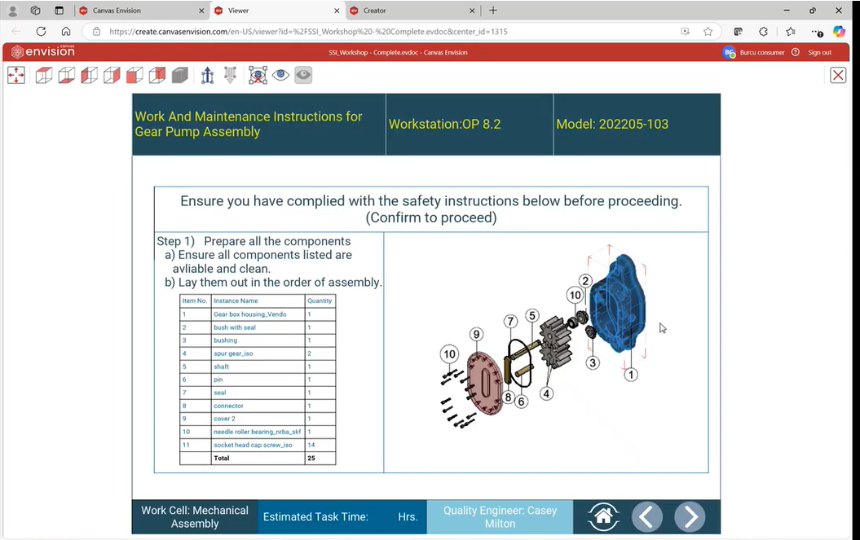Select the top view cube icon
Screen dimensions: 860x540
point(44,75)
